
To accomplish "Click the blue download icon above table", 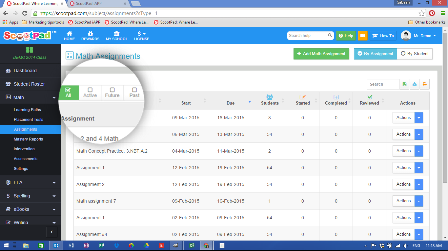I will [415, 84].
